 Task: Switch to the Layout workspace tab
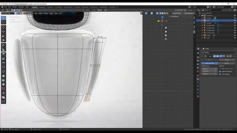34,7
